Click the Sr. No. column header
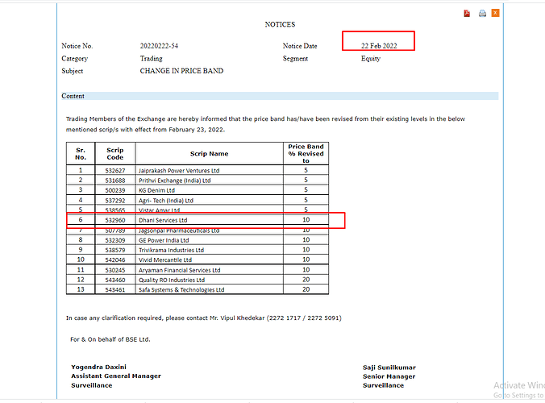 (81, 154)
